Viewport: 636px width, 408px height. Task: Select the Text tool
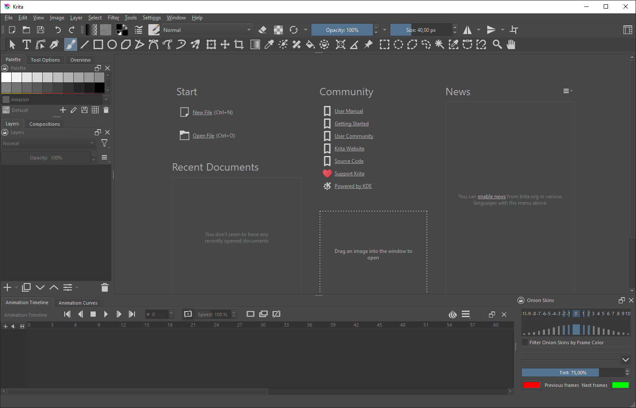(26, 44)
